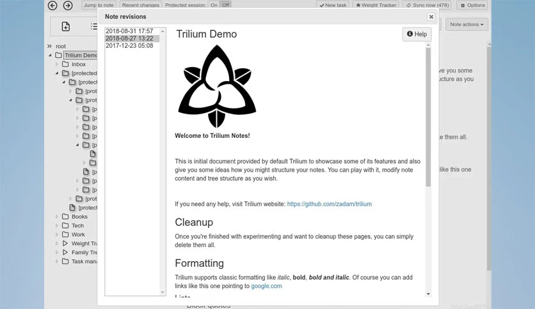Click the revision content scroll-down arrow

click(428, 294)
